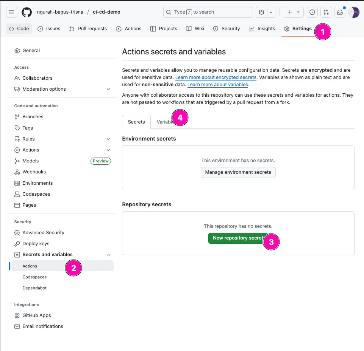Switch to the Insights tab
This screenshot has height=351, width=364.
262,29
